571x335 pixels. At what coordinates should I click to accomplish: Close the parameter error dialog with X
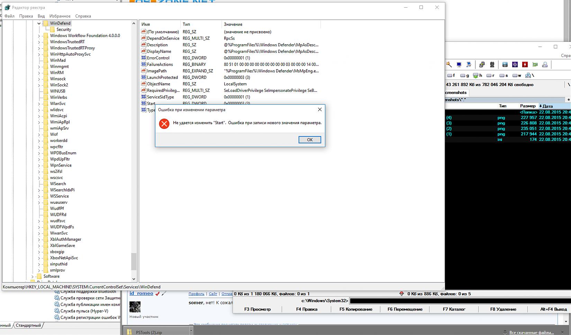tap(319, 109)
